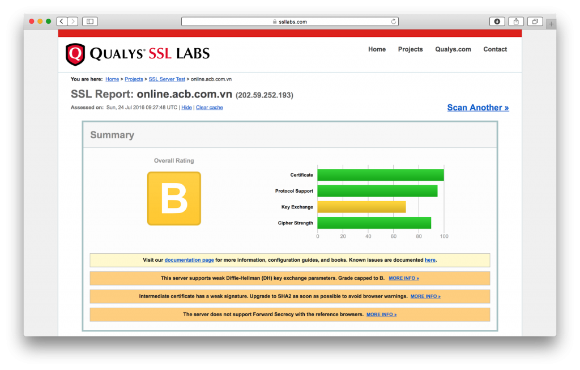Open the known issues 'here' link
Viewport: 580px width, 370px height.
point(430,260)
